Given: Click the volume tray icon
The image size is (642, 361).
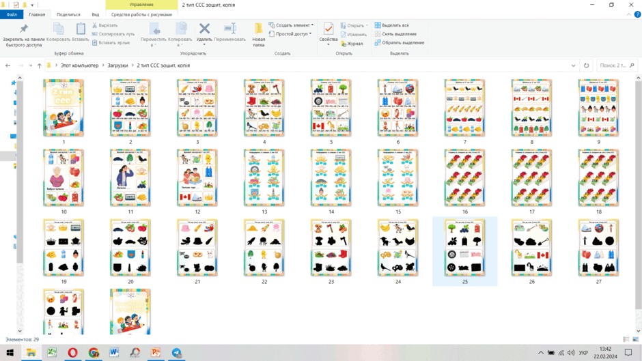Looking at the screenshot, I should pos(571,353).
